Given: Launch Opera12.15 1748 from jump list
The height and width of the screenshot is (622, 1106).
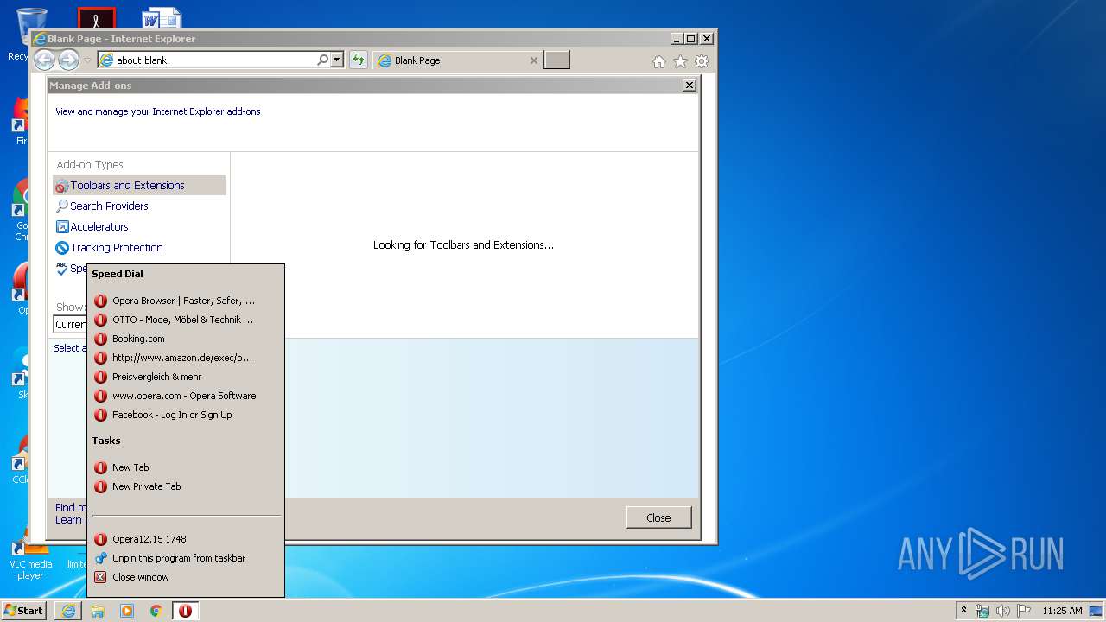Looking at the screenshot, I should [x=186, y=539].
